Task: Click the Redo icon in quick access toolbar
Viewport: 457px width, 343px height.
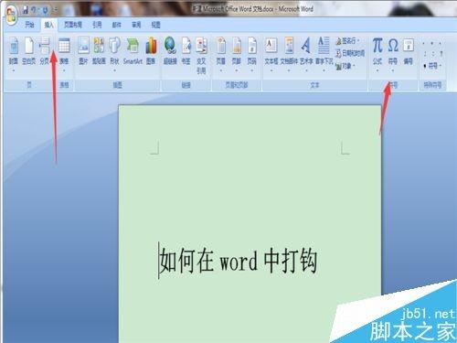Action: point(45,10)
